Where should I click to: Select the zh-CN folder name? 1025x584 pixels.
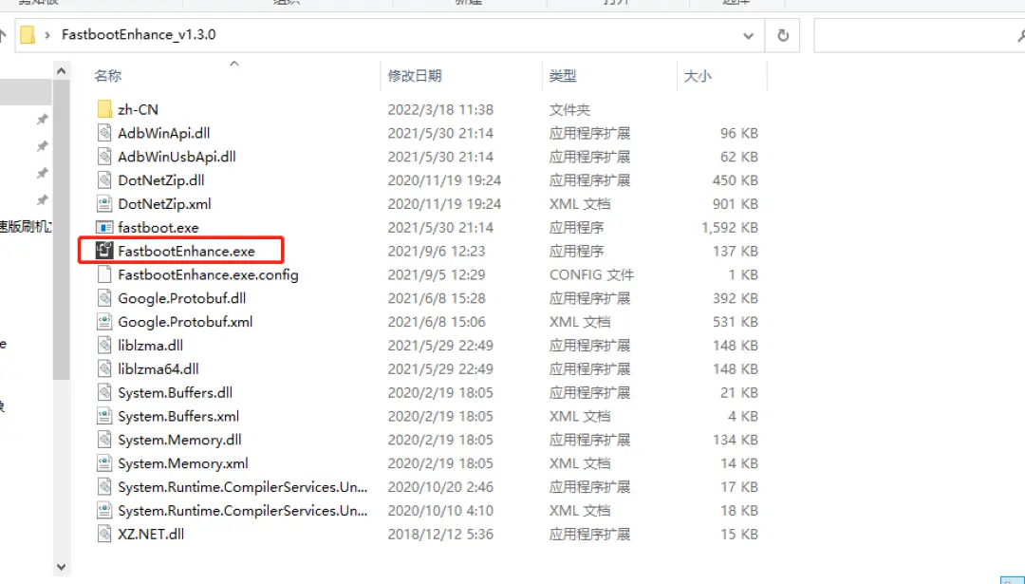(x=138, y=109)
